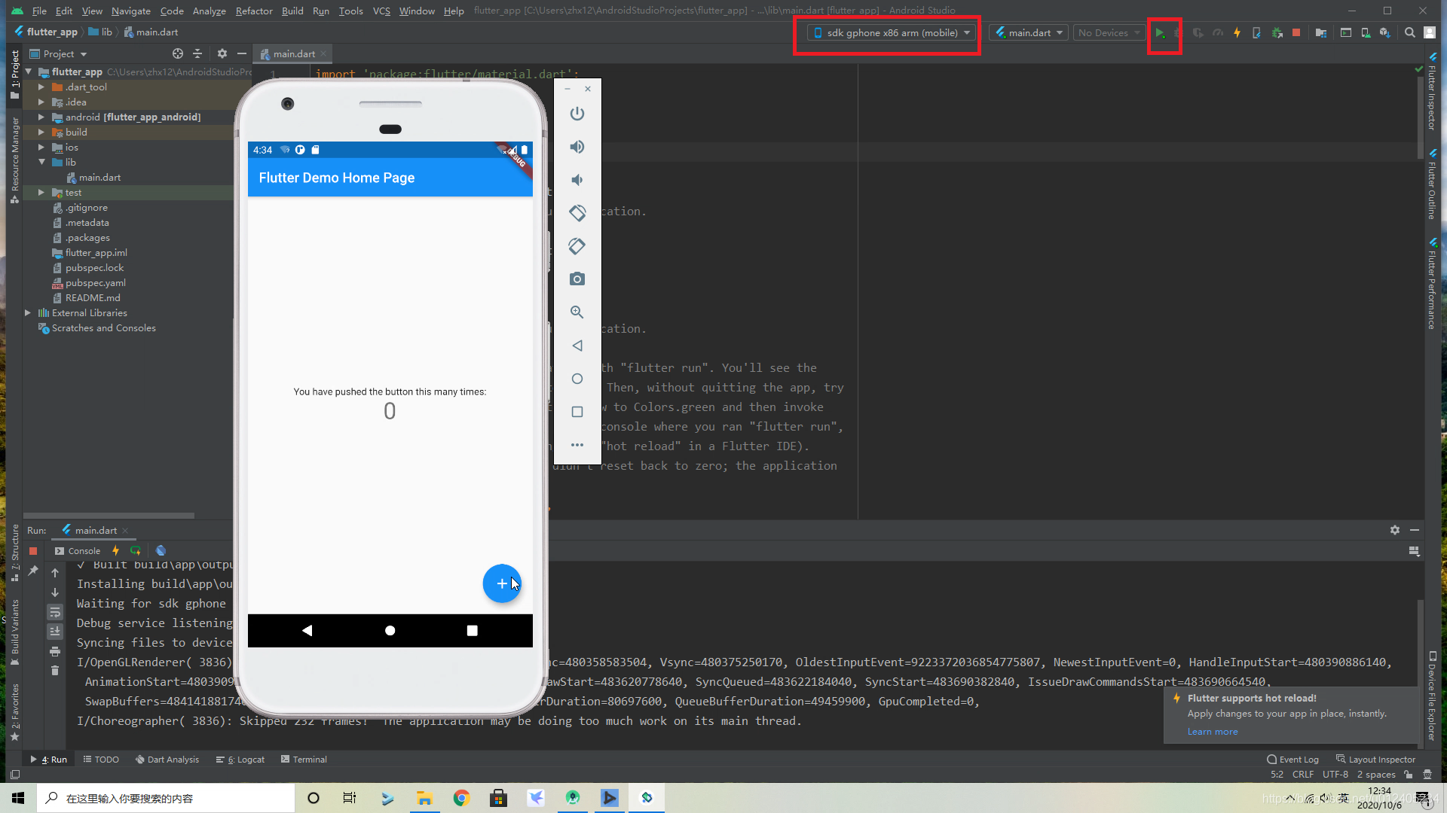Click the emulator side panel Home circle
The height and width of the screenshot is (813, 1447).
(577, 379)
